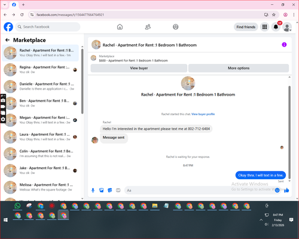Image resolution: width=299 pixels, height=239 pixels.
Task: Open Danielle's apartment conversation
Action: point(41,86)
